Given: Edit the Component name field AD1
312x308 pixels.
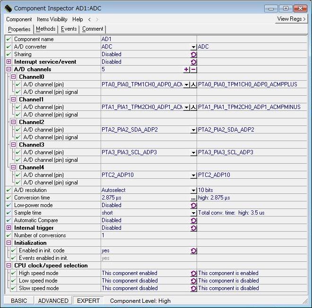Looking at the screenshot, I should click(149, 39).
